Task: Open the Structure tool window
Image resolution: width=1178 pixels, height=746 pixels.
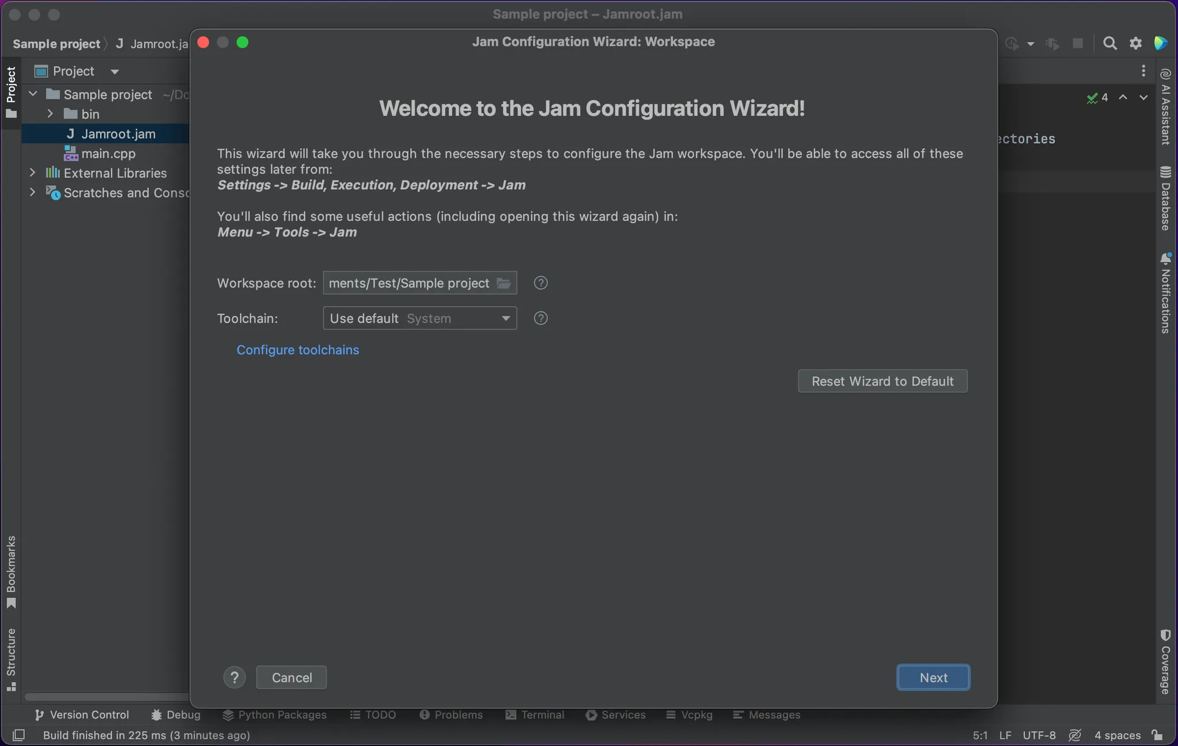Action: (x=11, y=660)
